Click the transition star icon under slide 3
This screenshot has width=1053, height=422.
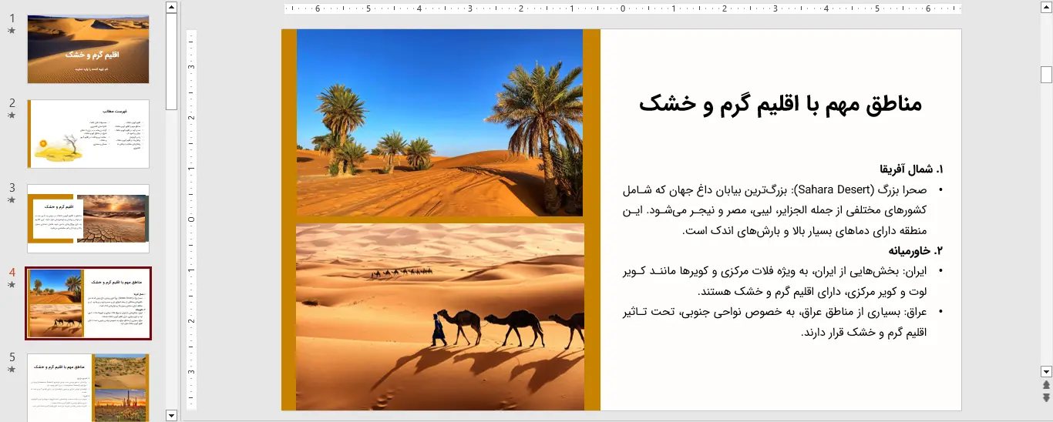pos(12,200)
